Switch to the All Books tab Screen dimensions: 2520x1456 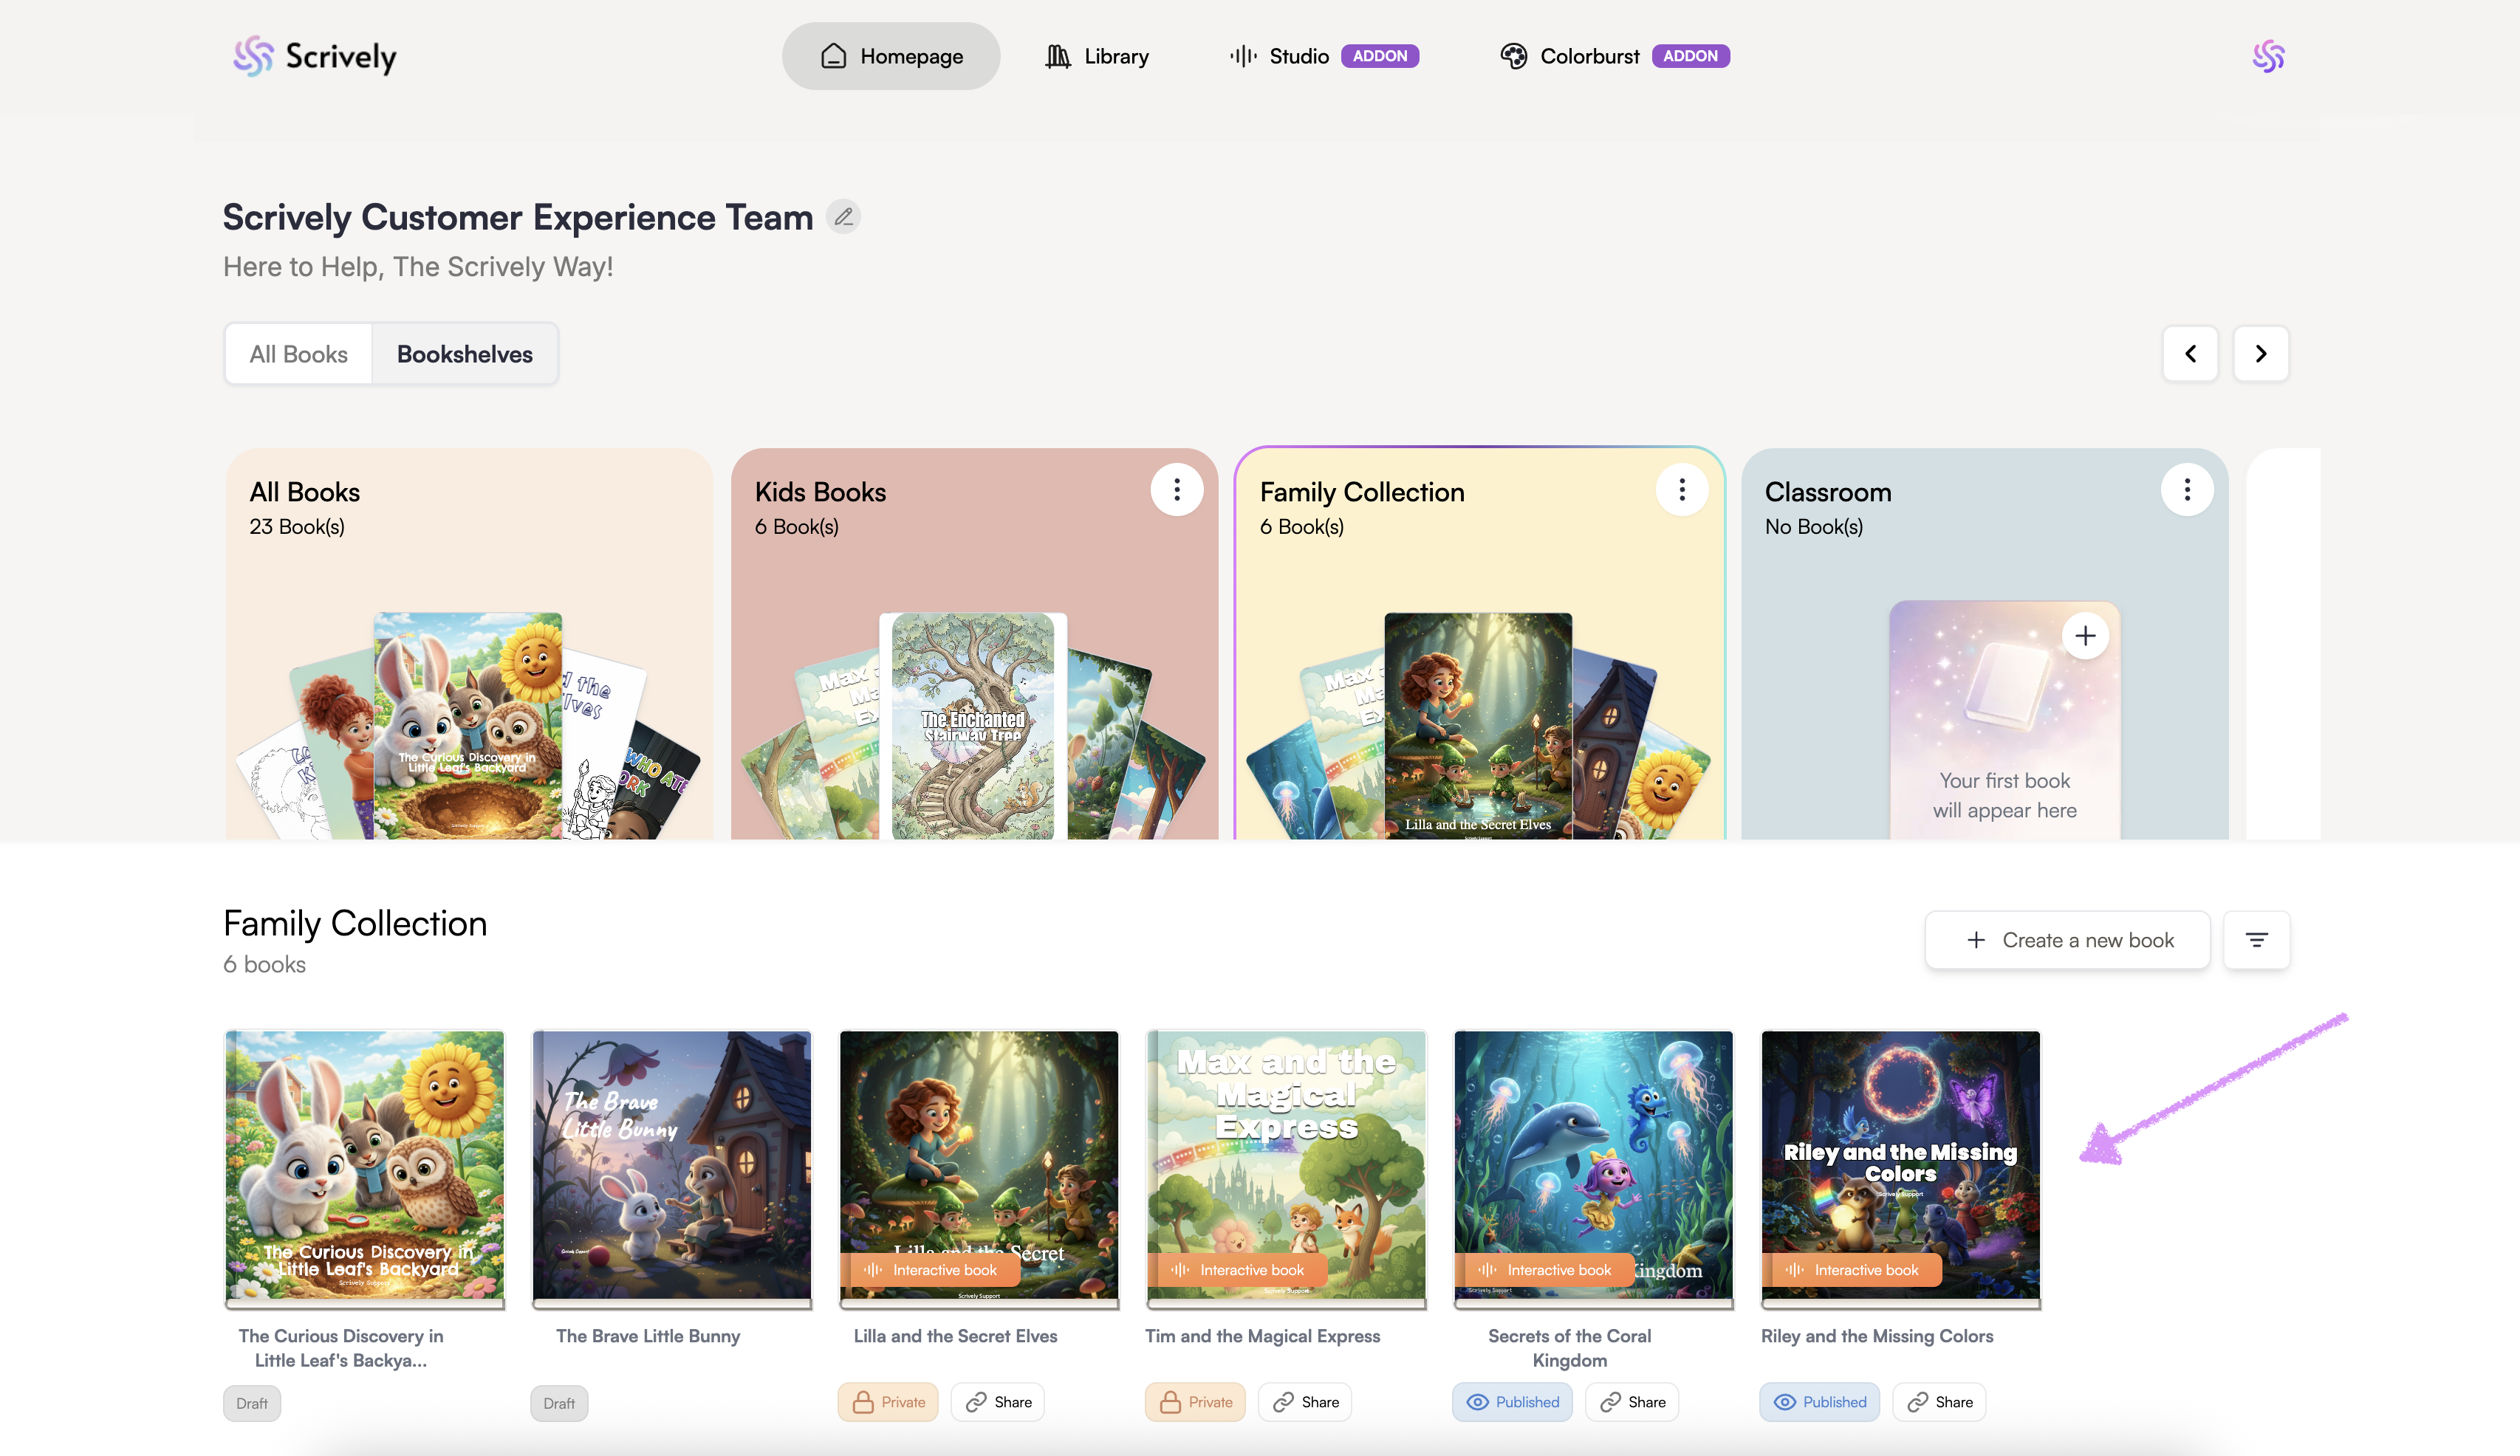pos(298,354)
